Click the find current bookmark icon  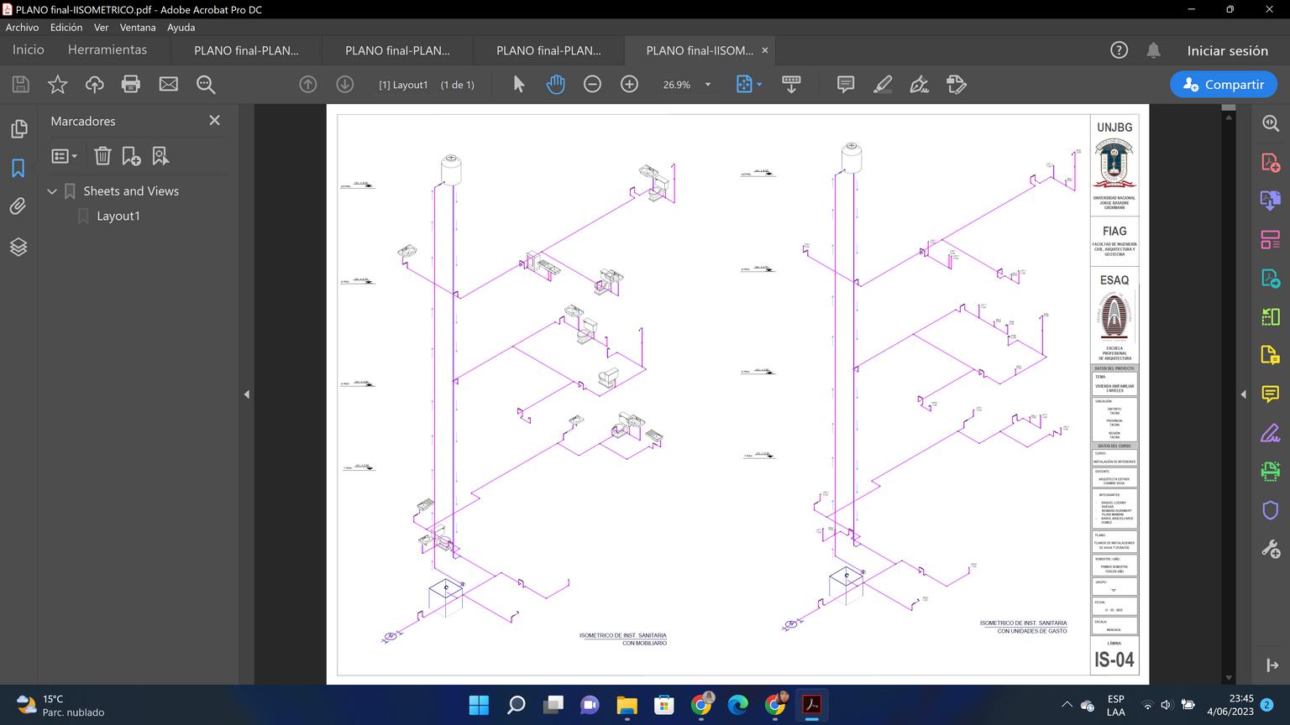(x=160, y=156)
